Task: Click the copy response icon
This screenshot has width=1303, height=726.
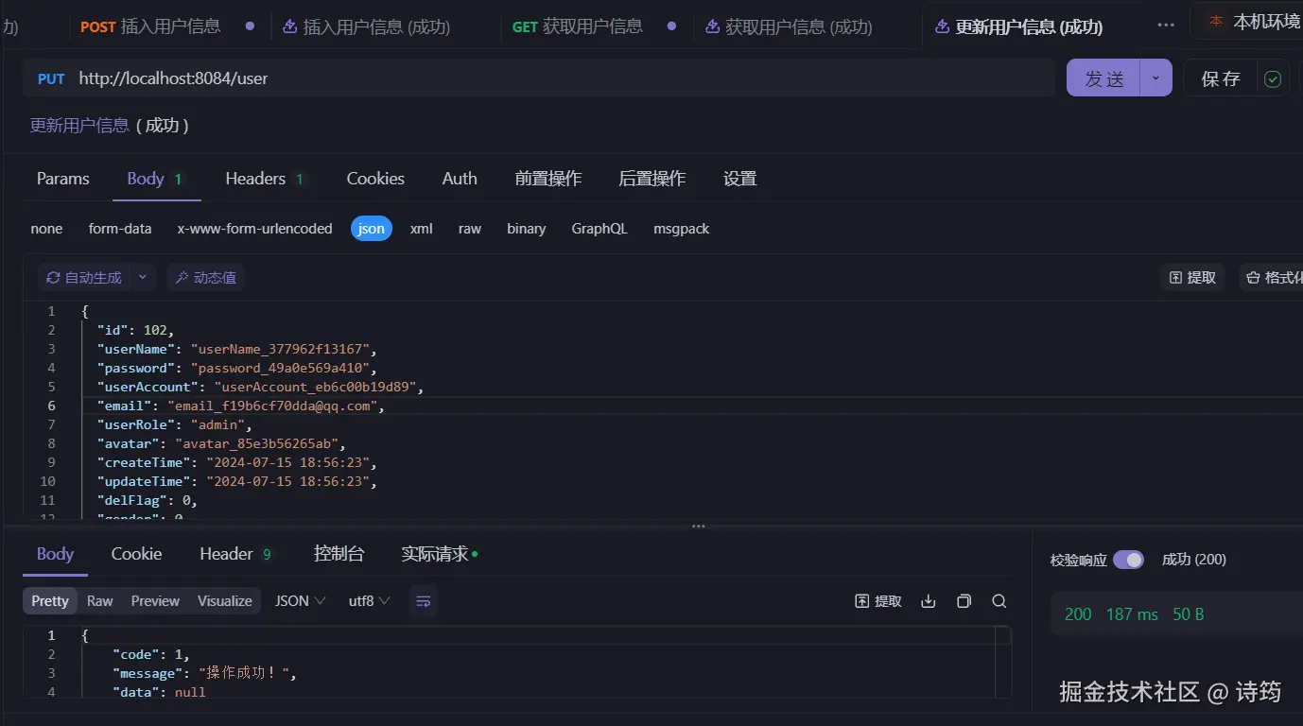Action: pos(964,601)
